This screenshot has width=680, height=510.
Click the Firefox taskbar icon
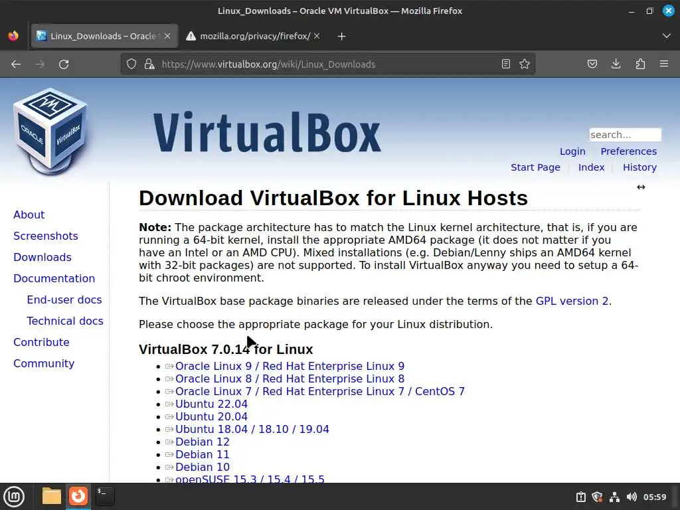[x=78, y=496]
